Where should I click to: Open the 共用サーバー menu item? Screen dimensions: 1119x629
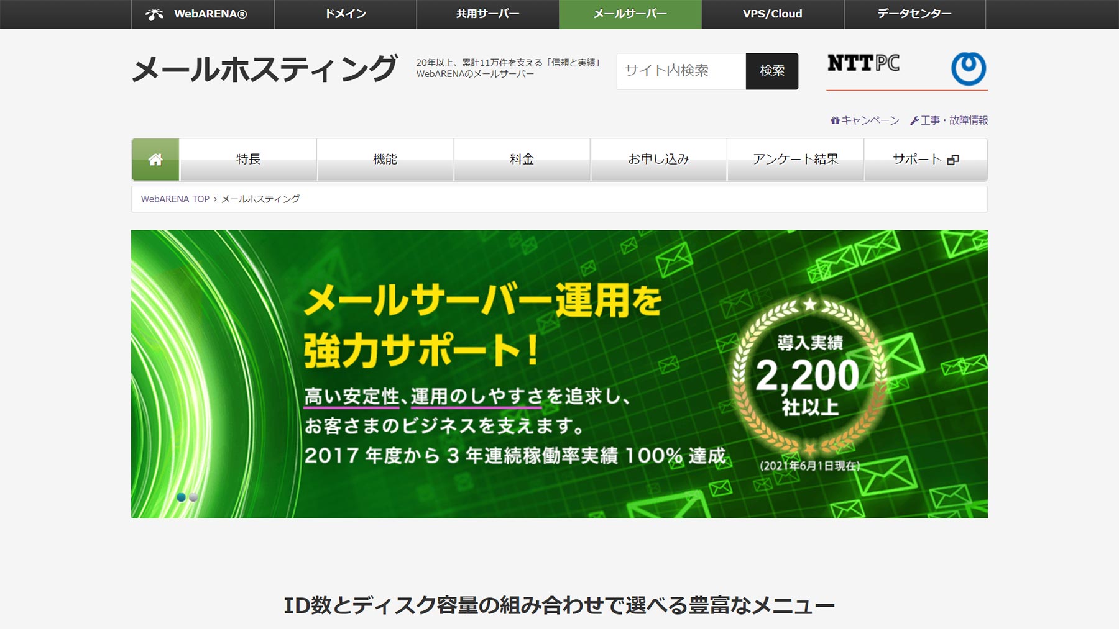click(x=488, y=12)
